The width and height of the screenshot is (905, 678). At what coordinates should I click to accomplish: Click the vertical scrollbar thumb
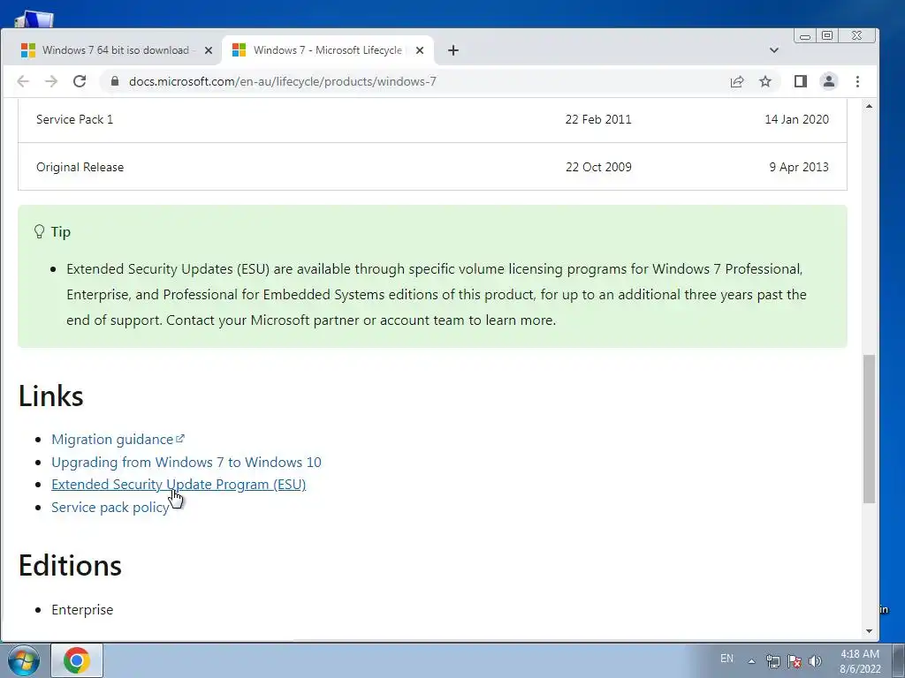tap(870, 429)
